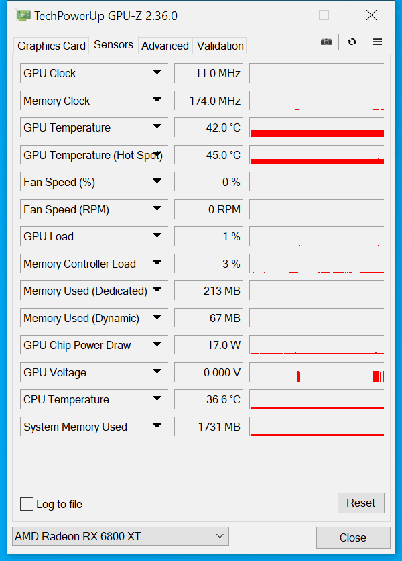
Task: Click the Reset button
Action: click(361, 503)
